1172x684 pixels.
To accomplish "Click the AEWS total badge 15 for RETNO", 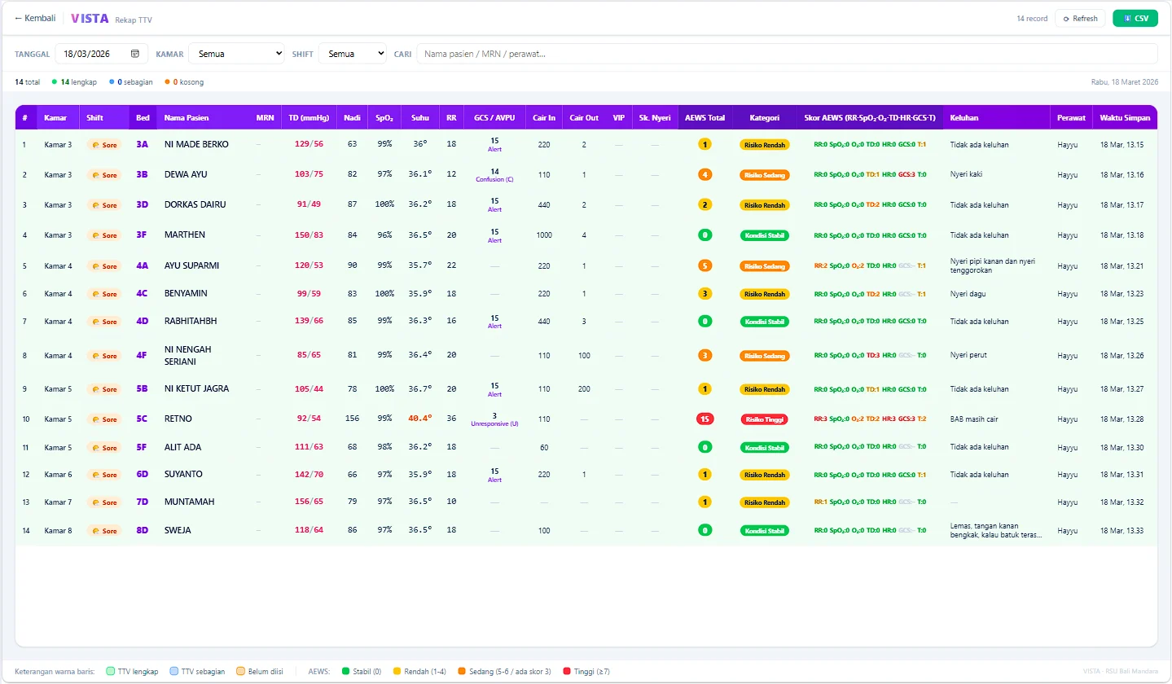I will [x=705, y=419].
